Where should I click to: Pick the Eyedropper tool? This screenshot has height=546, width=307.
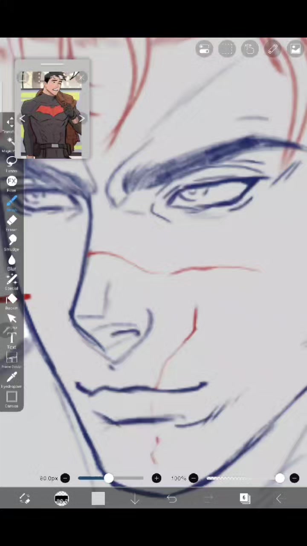click(12, 380)
